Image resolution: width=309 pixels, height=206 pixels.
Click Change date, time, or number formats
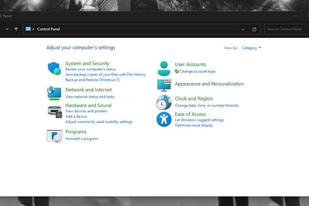point(207,106)
